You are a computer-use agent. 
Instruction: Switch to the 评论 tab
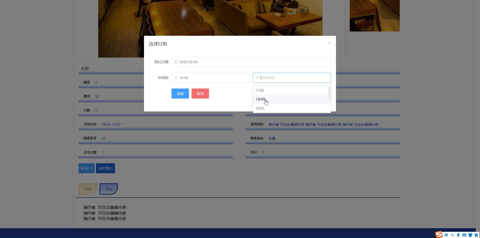[109, 189]
